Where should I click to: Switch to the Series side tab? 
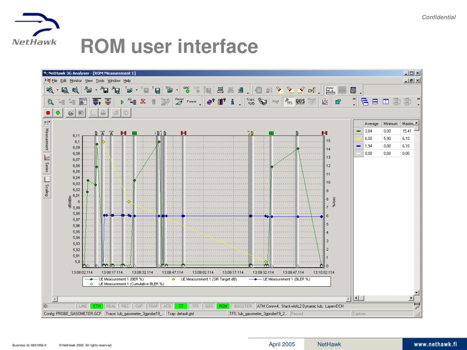click(x=47, y=164)
